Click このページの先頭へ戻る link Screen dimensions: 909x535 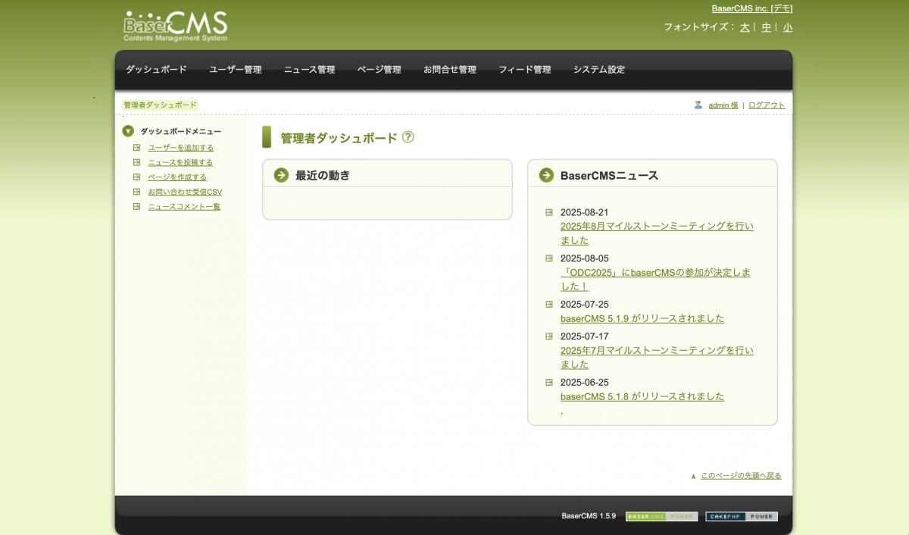point(740,476)
